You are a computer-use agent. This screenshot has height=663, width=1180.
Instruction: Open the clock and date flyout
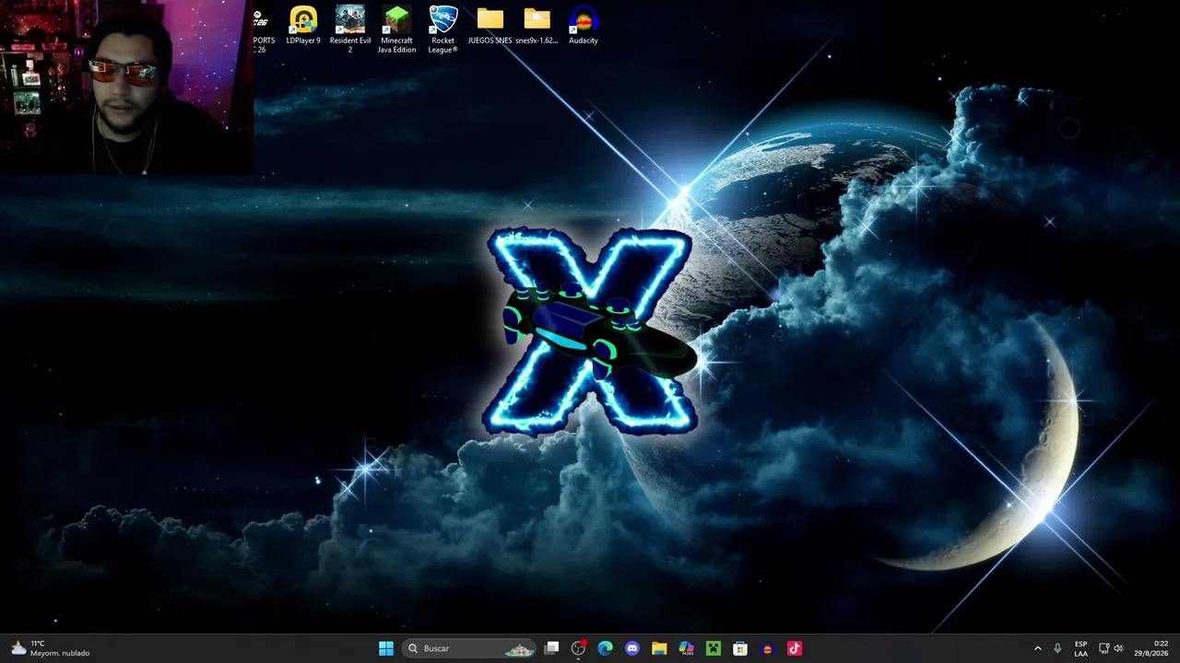click(x=1153, y=648)
